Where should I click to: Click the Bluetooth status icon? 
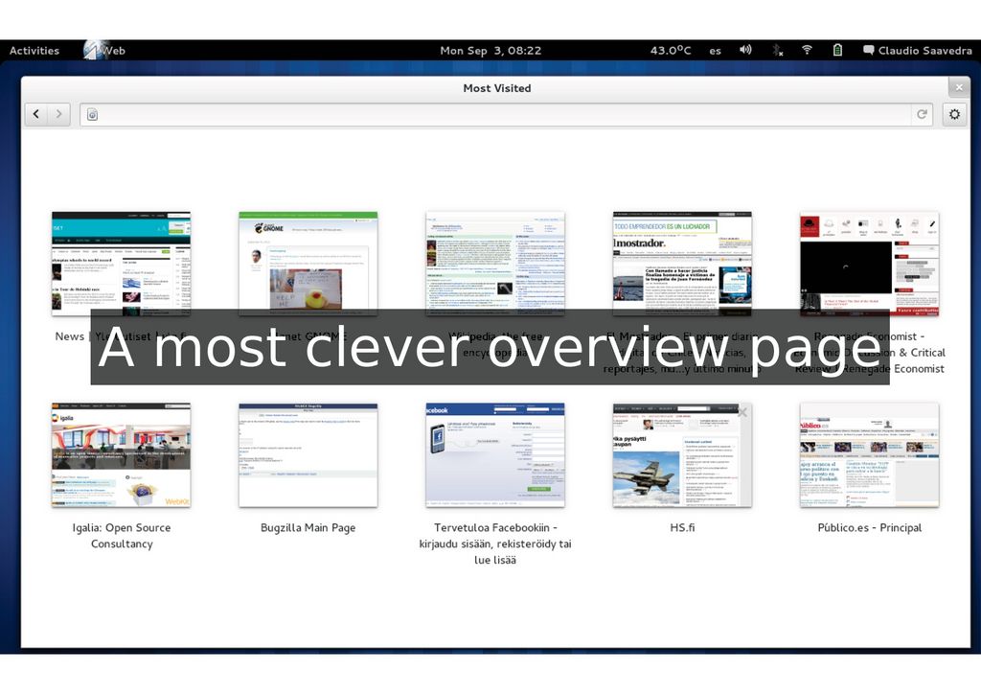tap(777, 50)
